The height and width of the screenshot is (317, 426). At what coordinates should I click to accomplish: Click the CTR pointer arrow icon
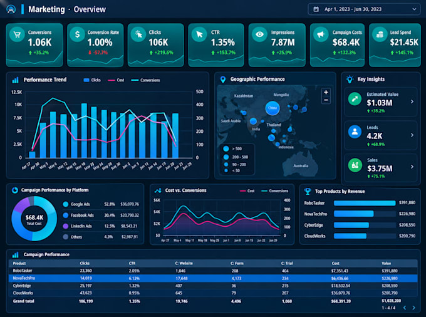click(x=199, y=34)
